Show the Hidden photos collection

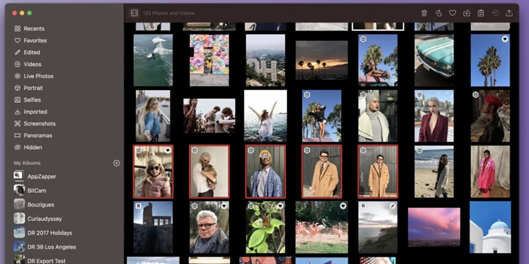tap(33, 147)
